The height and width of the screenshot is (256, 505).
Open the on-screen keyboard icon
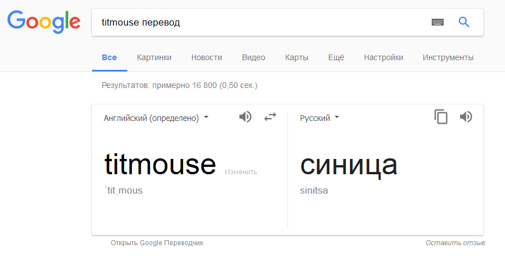click(437, 22)
